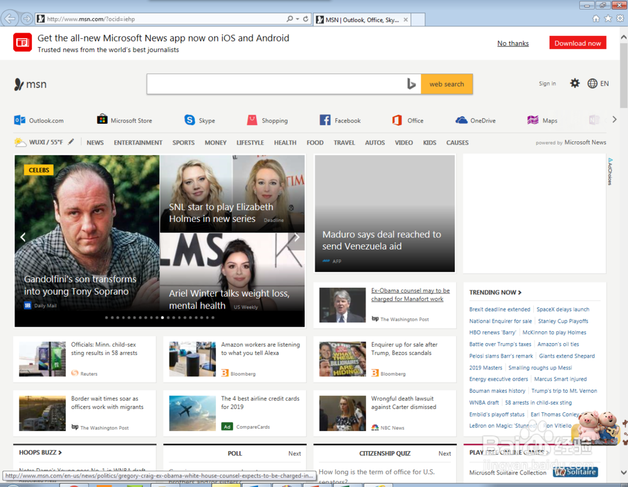
Task: Click the msn butterfly logo
Action: pyautogui.click(x=19, y=84)
